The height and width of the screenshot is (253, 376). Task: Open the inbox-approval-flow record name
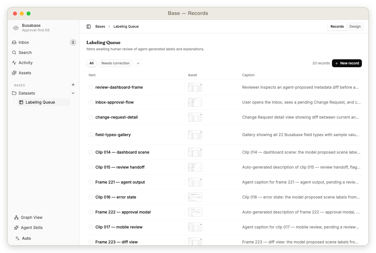point(115,102)
